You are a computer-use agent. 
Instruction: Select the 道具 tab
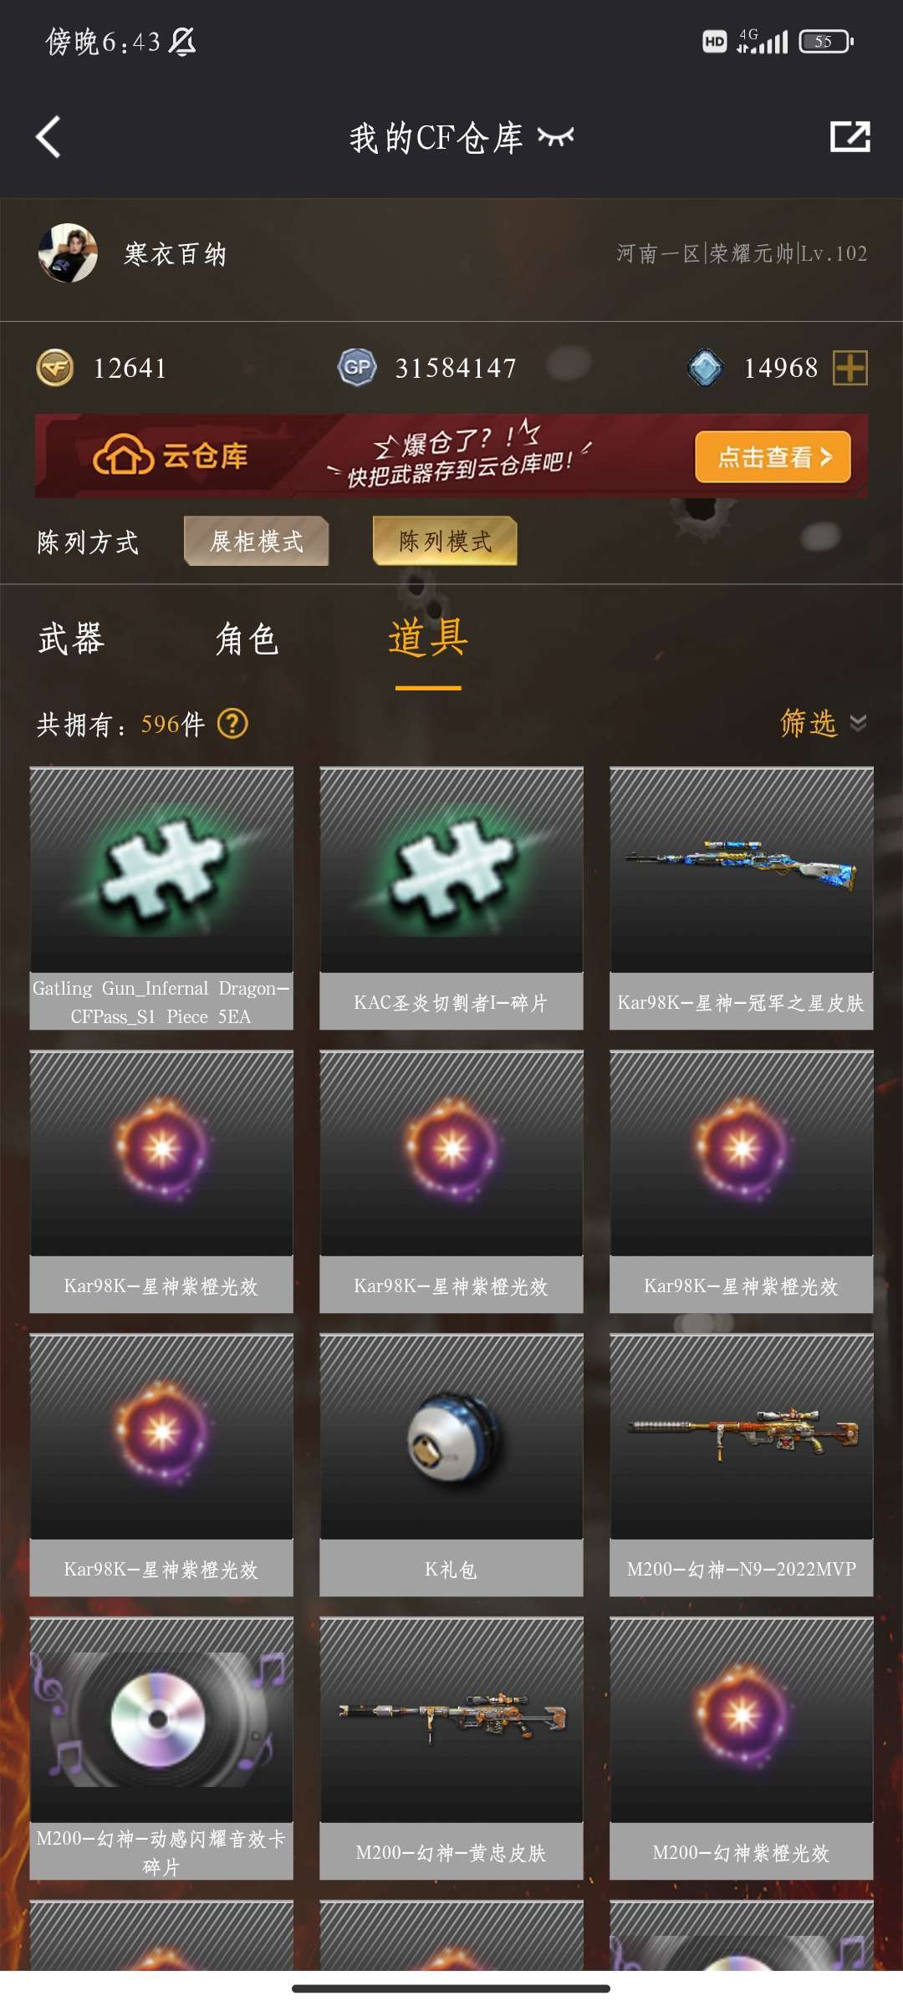pyautogui.click(x=428, y=639)
